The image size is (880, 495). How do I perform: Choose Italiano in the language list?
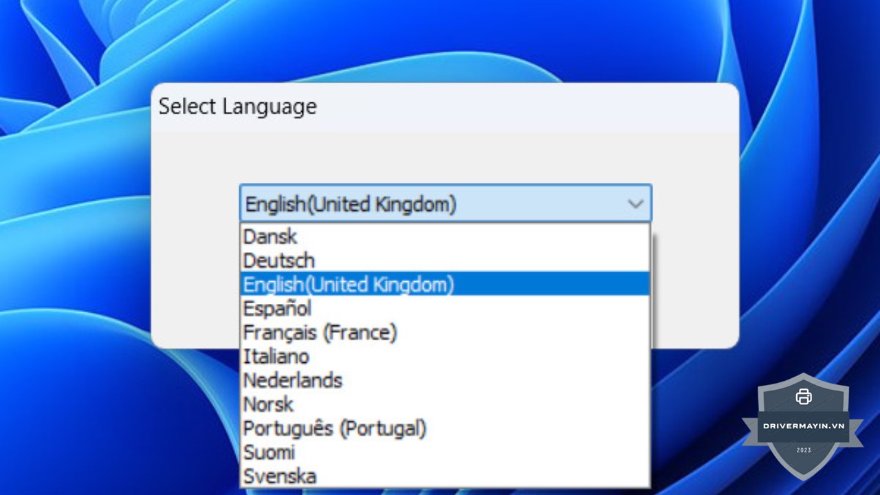(276, 356)
